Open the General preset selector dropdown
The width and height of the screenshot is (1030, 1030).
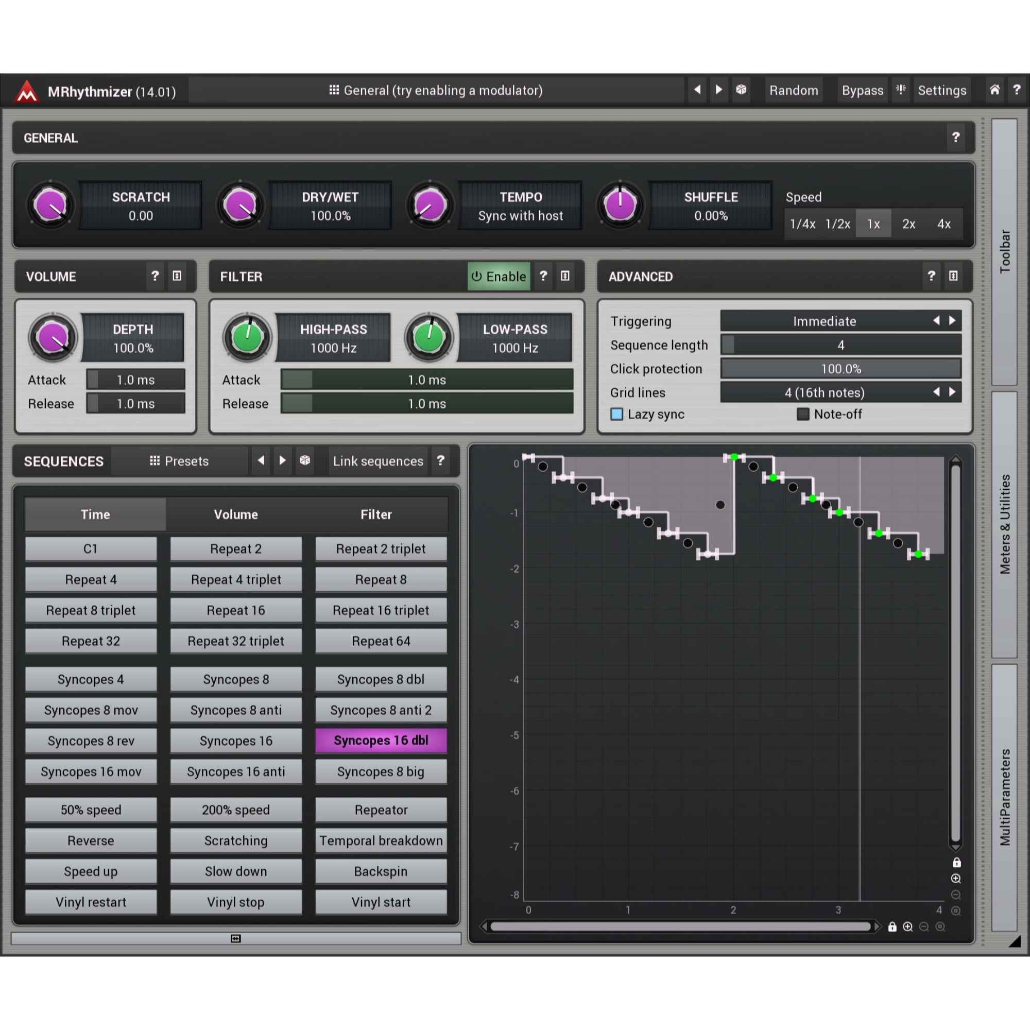tap(436, 90)
